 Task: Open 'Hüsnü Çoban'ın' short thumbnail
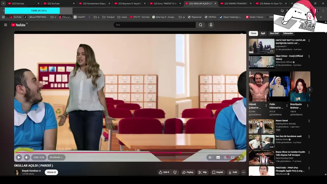click(259, 86)
